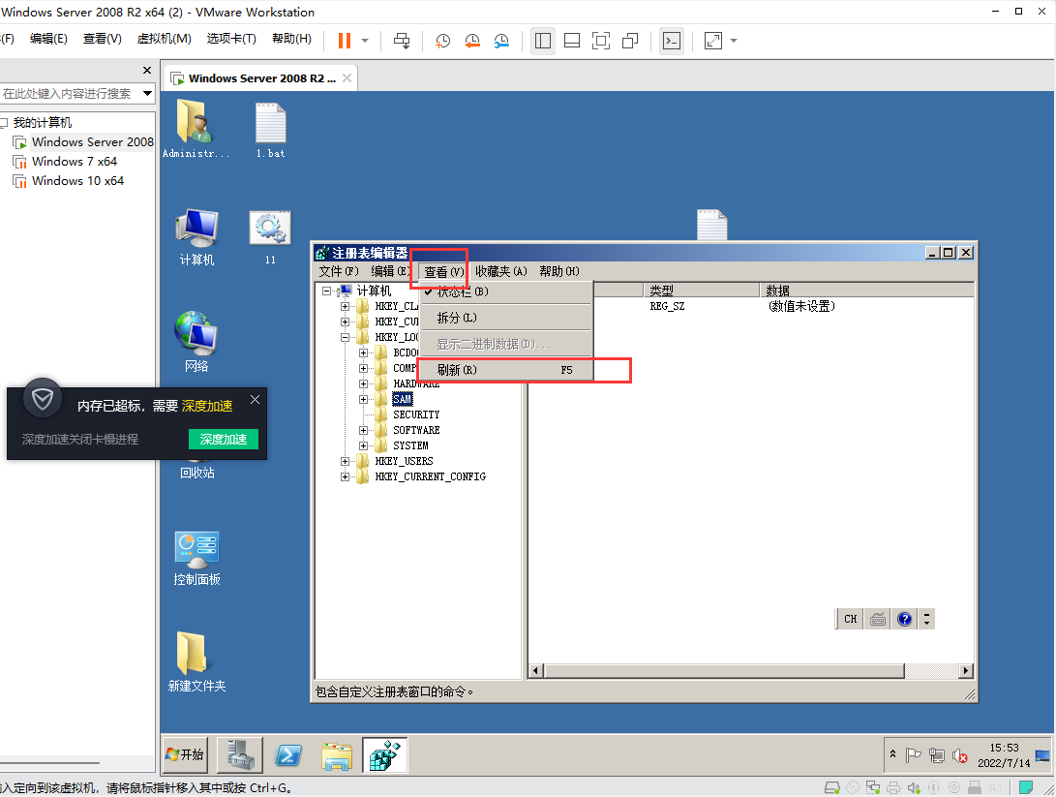Open the snapshot manager

501,41
